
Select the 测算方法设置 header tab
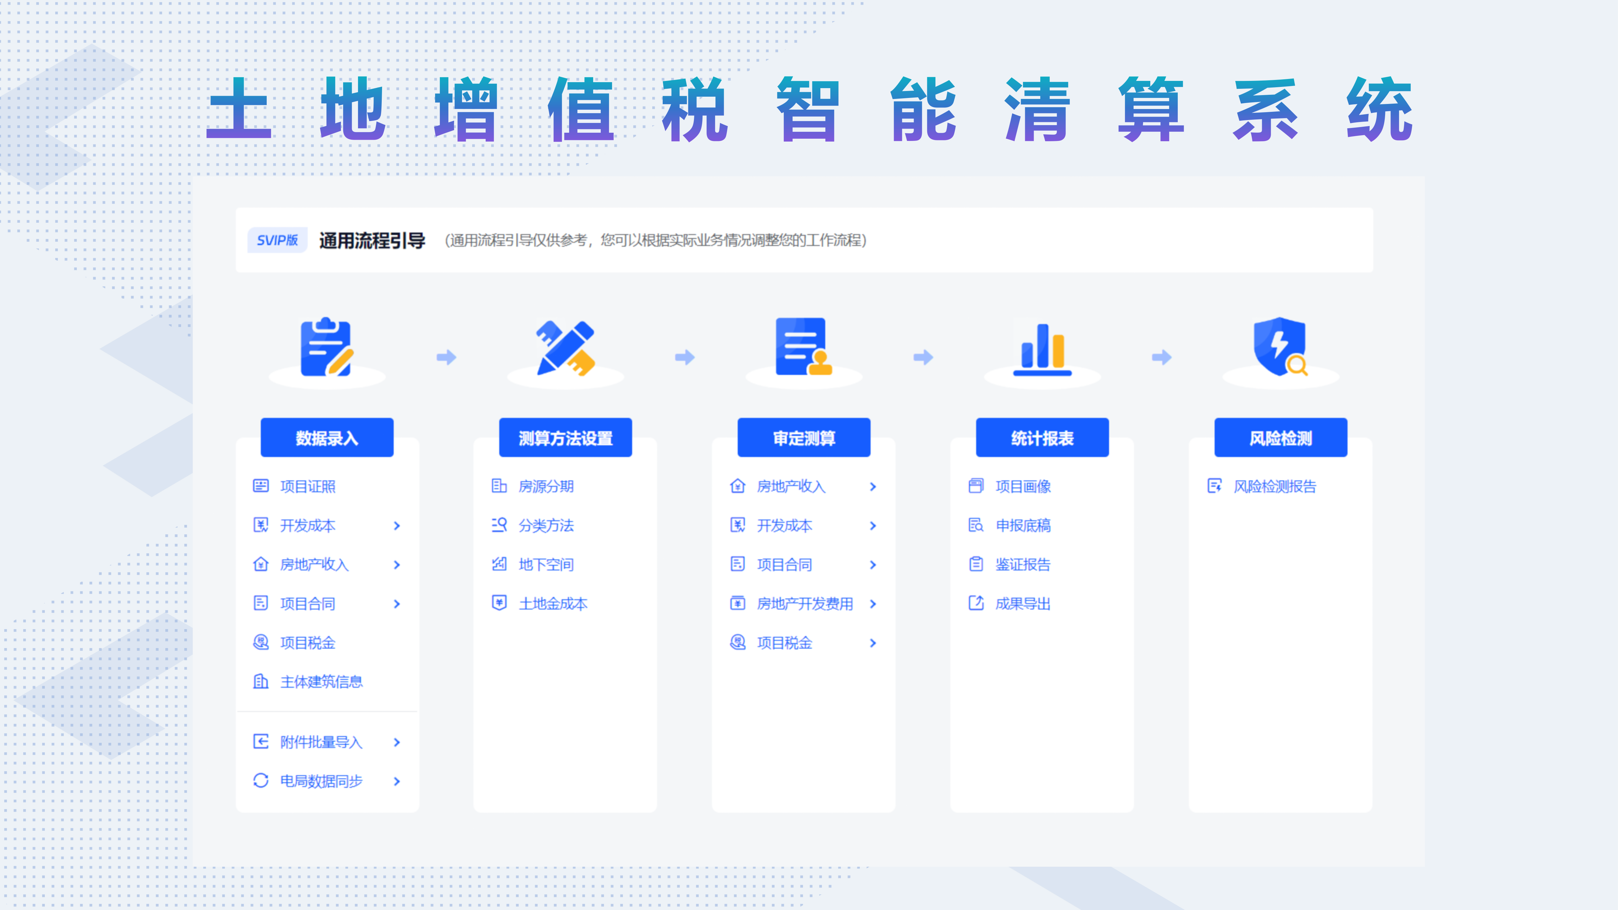(565, 438)
